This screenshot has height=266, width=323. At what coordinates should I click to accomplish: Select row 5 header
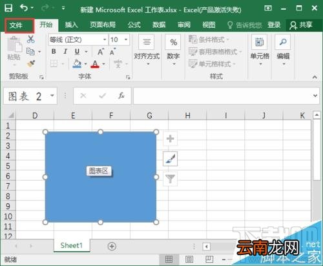point(8,166)
